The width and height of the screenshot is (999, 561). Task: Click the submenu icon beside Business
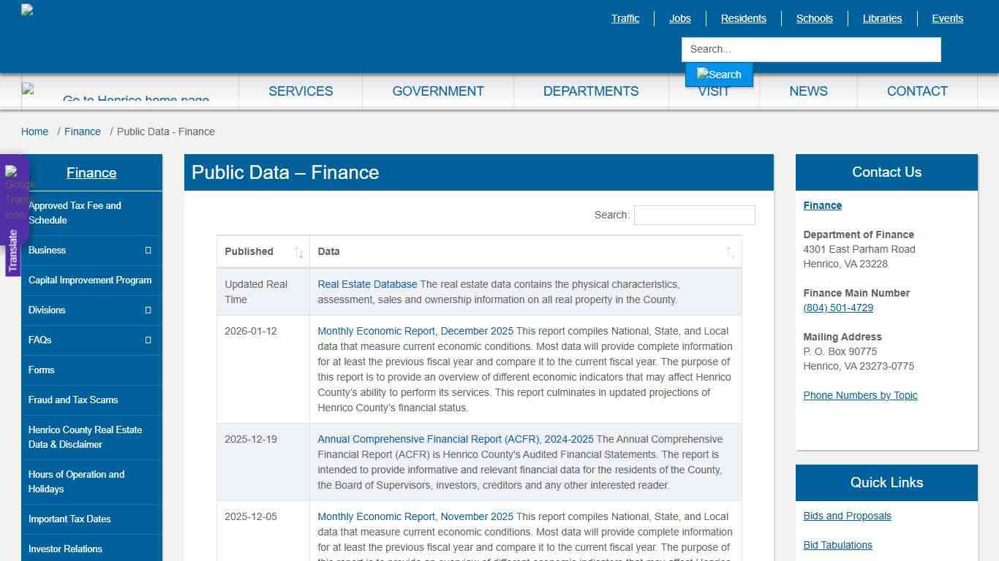pyautogui.click(x=148, y=250)
